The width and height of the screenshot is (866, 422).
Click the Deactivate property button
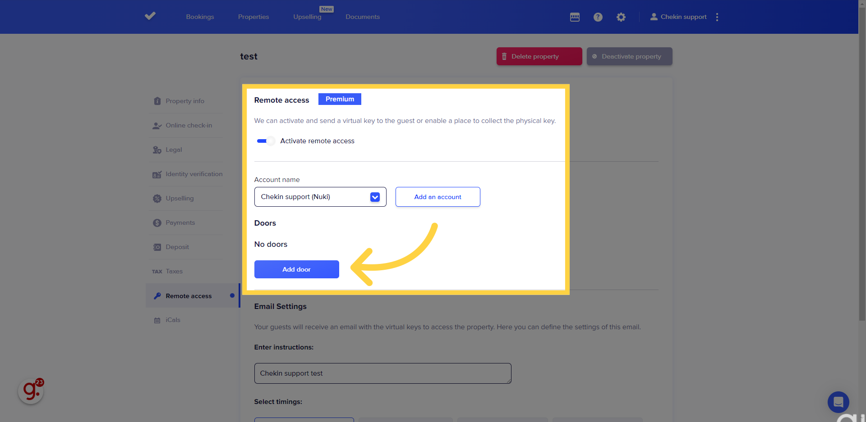click(629, 57)
